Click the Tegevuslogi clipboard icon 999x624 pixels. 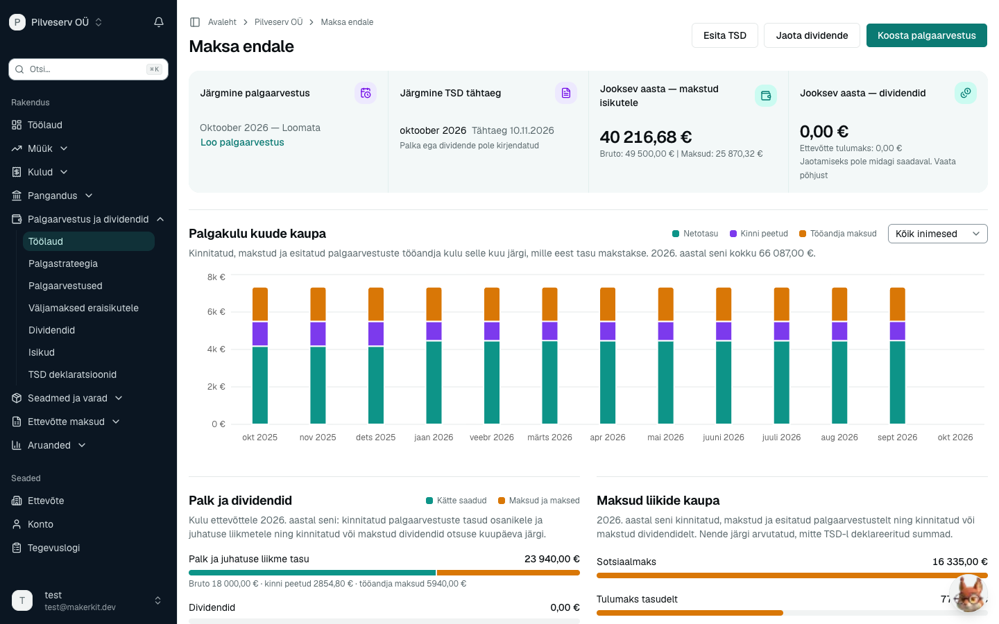point(17,548)
